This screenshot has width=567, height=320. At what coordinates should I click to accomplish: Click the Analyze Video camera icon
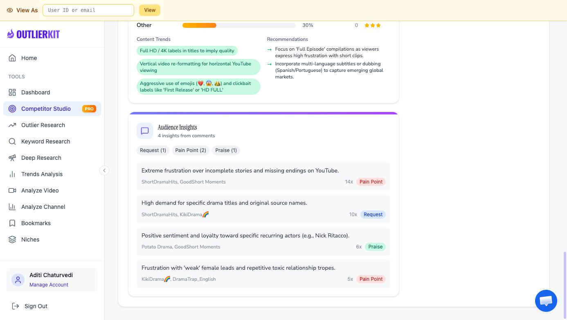pos(12,190)
